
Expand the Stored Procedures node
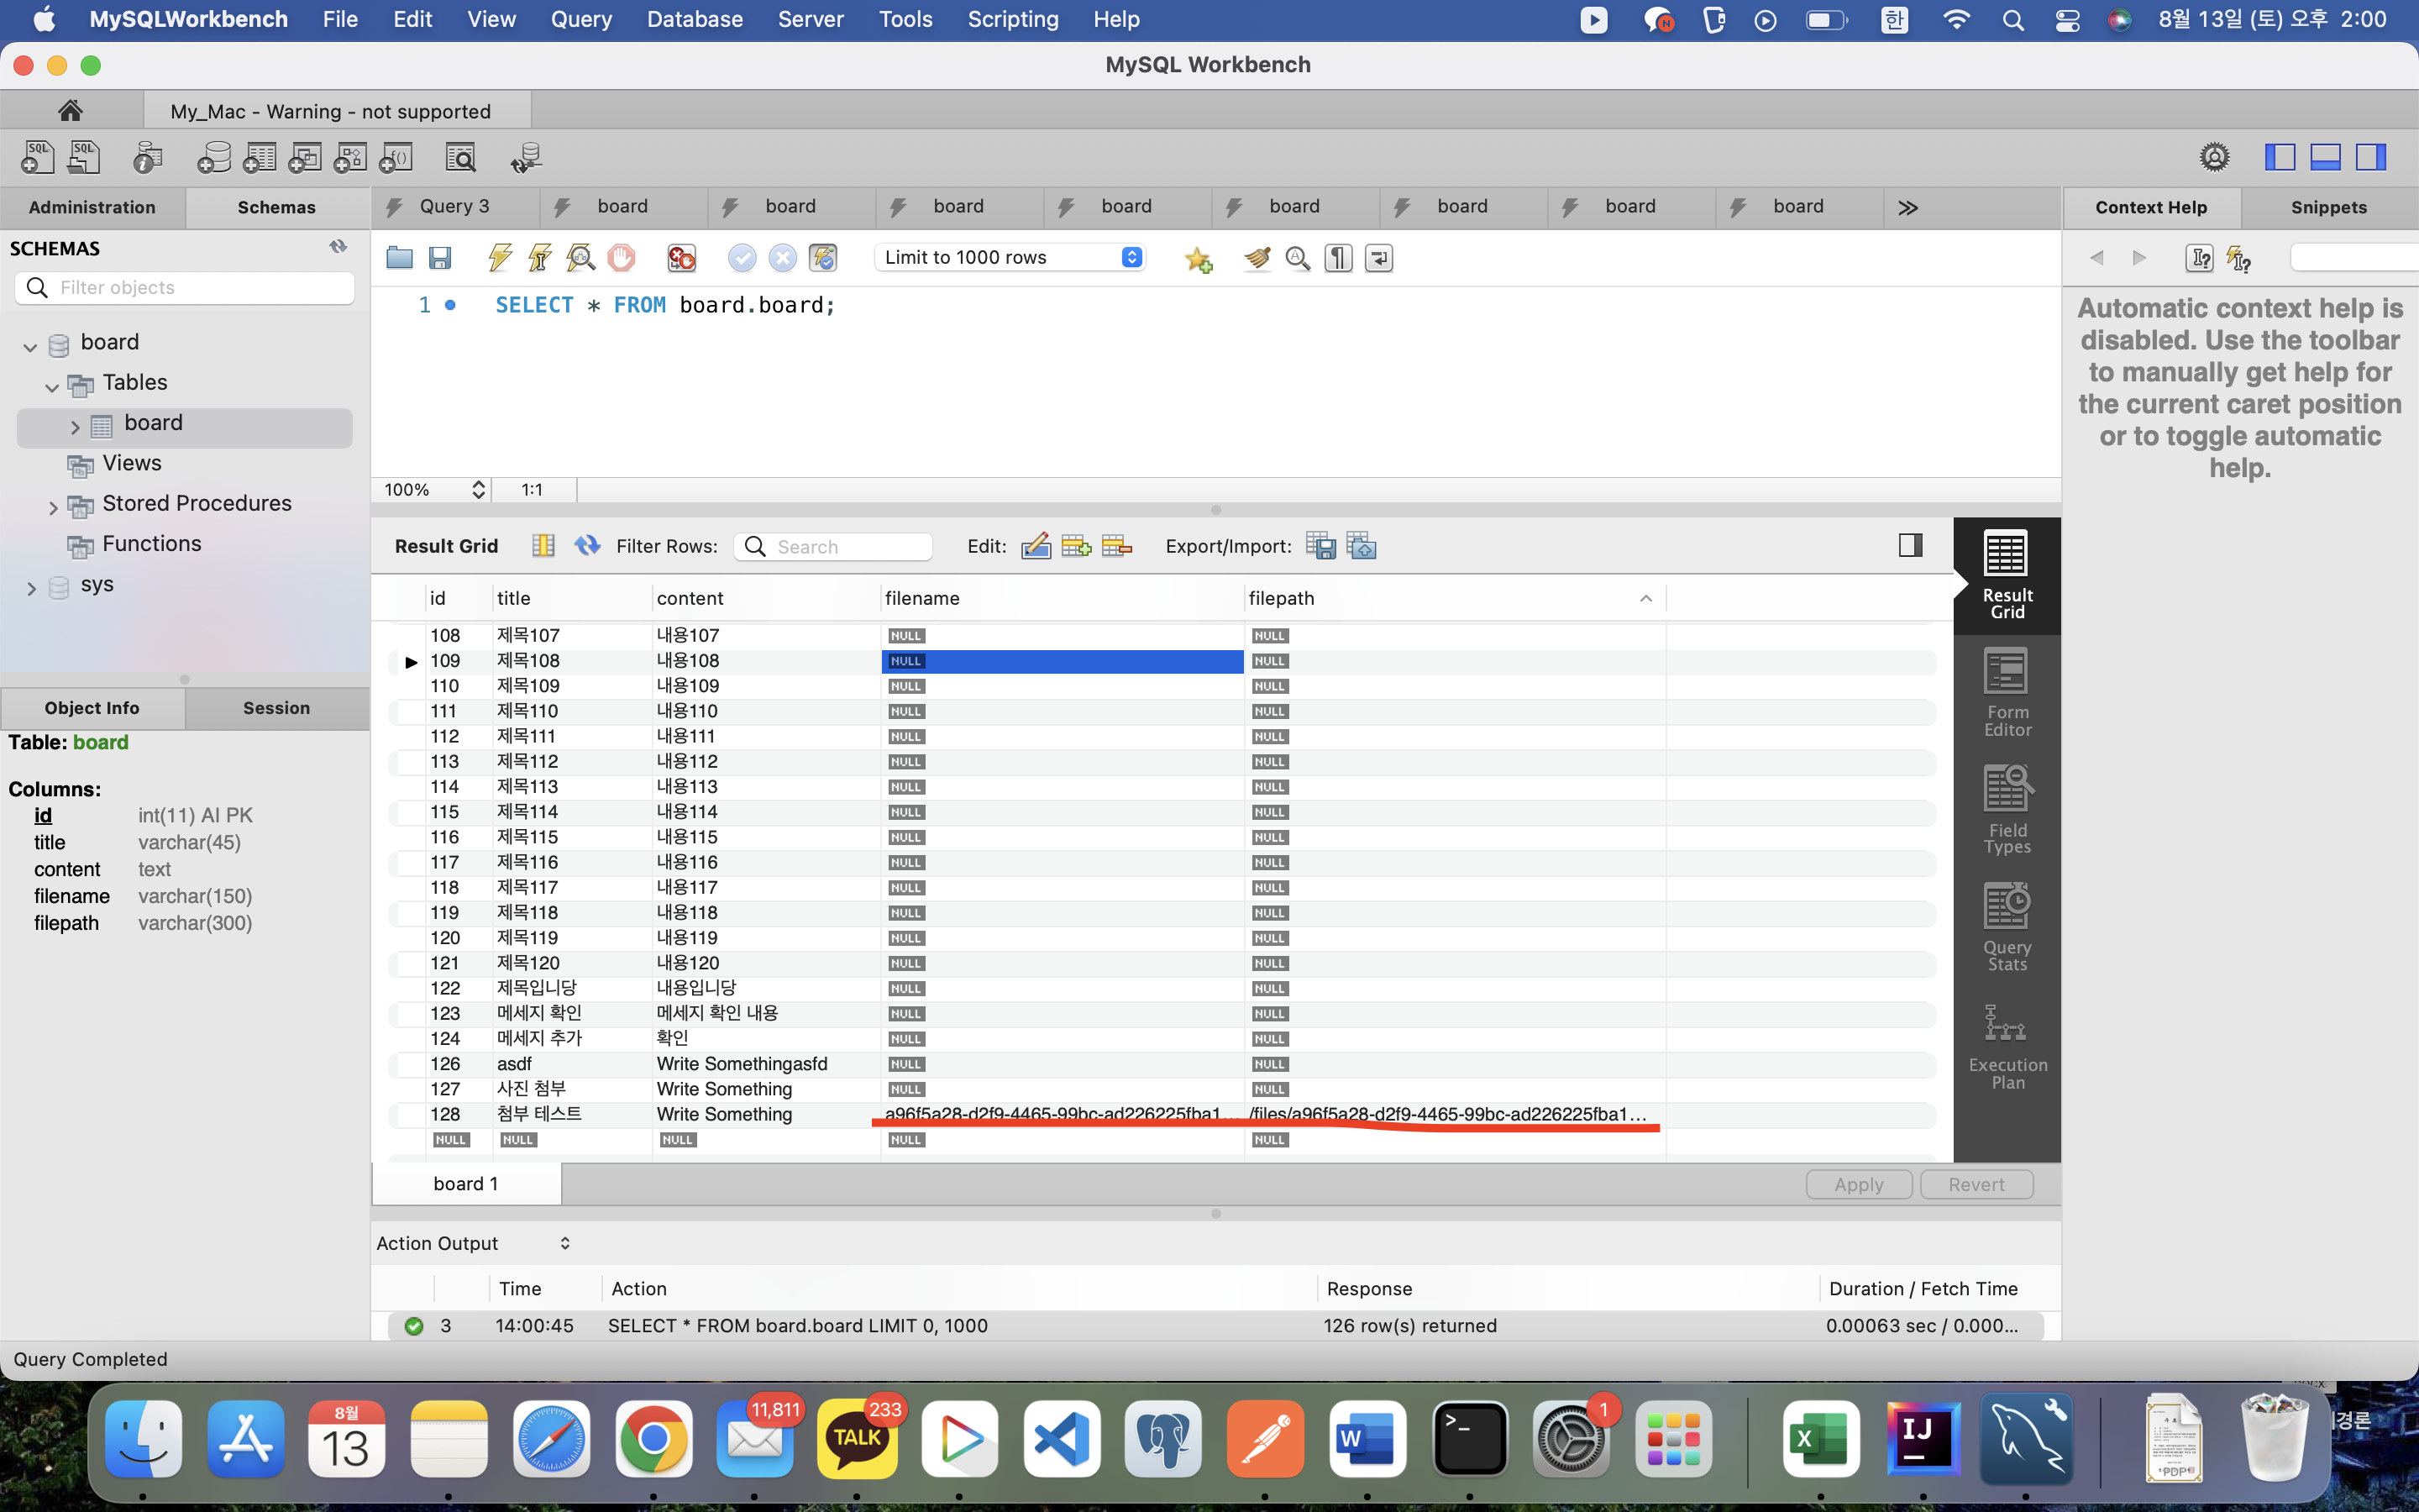[53, 507]
